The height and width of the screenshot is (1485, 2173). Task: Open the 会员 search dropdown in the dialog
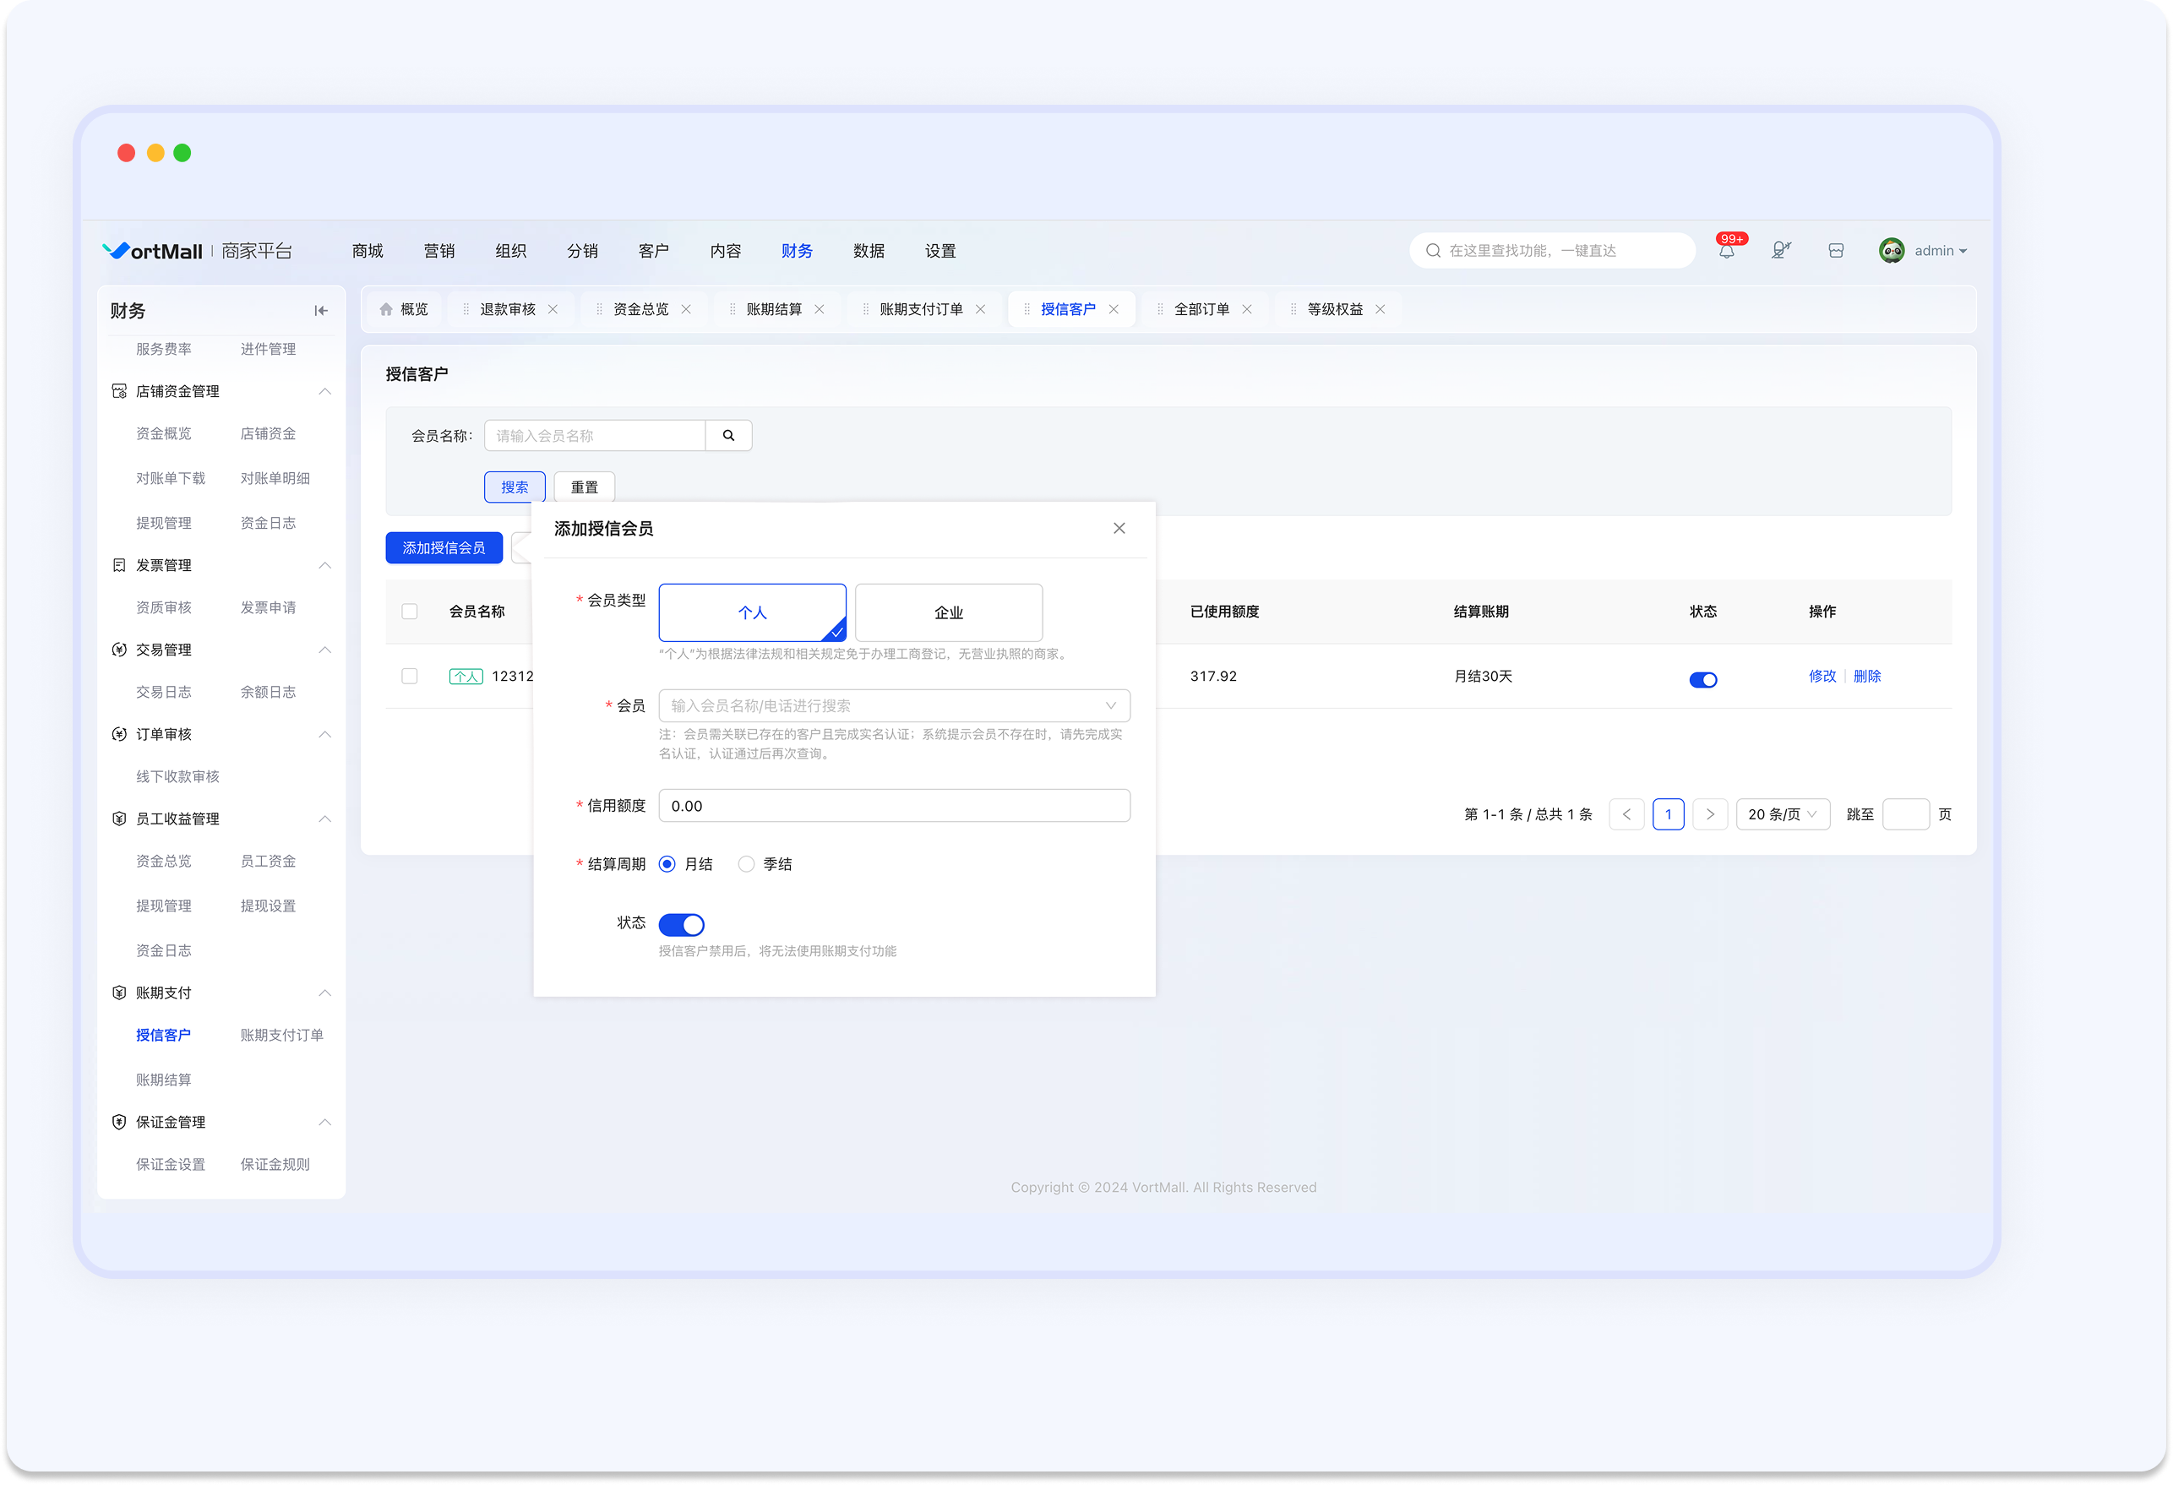[894, 706]
